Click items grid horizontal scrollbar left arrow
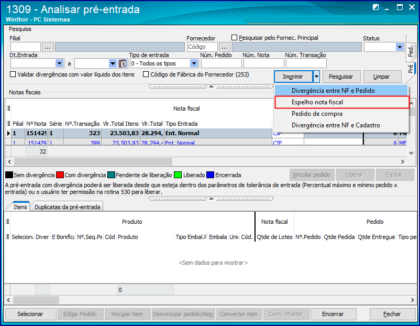The width and height of the screenshot is (420, 326). (8, 300)
